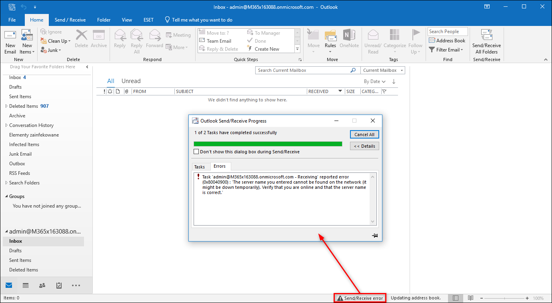Open the Tasks tab in the progress dialog
552x303 pixels.
[201, 166]
